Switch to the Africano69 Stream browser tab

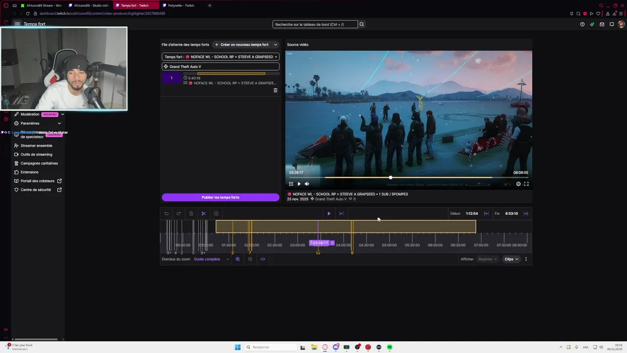click(42, 5)
